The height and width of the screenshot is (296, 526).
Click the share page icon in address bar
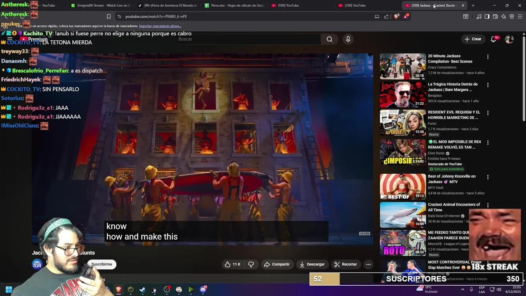386,16
